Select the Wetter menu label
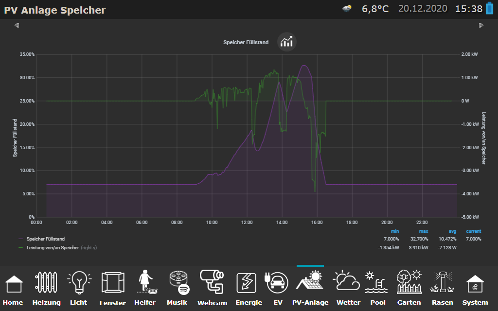This screenshot has width=498, height=311. point(348,302)
